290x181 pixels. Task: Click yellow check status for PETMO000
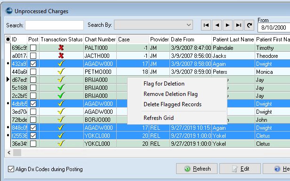pos(61,71)
